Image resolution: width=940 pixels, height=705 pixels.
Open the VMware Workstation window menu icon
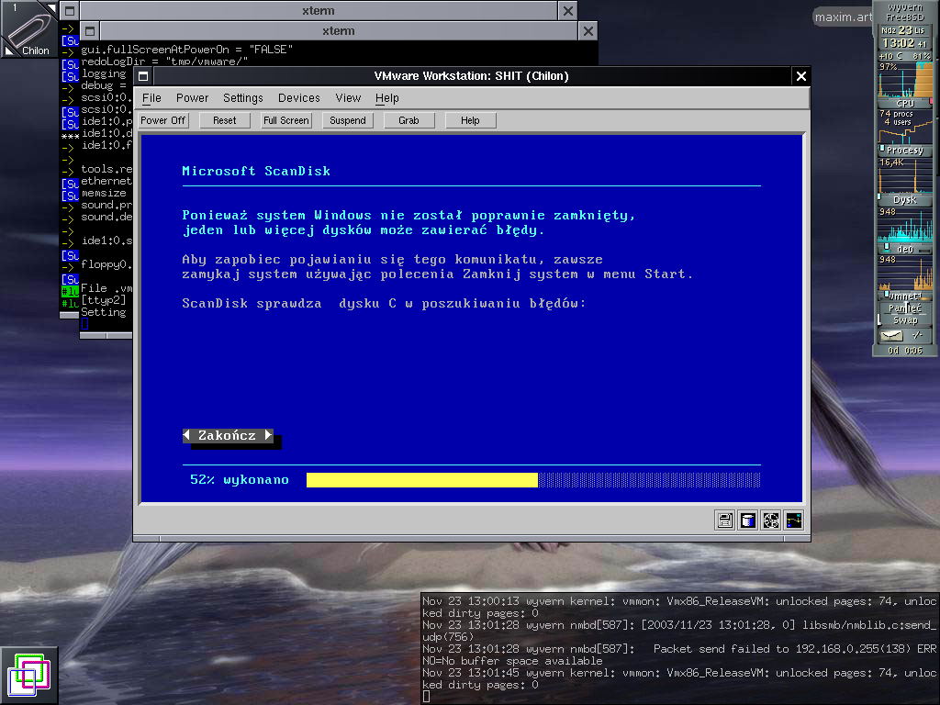coord(143,76)
